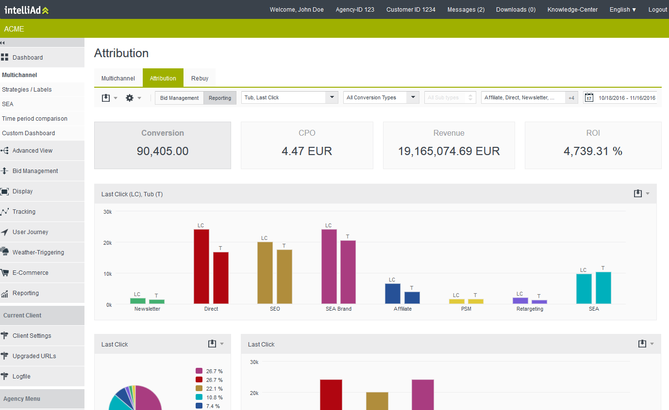Open the E-Commerce section in the sidebar
Image resolution: width=669 pixels, height=410 pixels.
point(30,273)
